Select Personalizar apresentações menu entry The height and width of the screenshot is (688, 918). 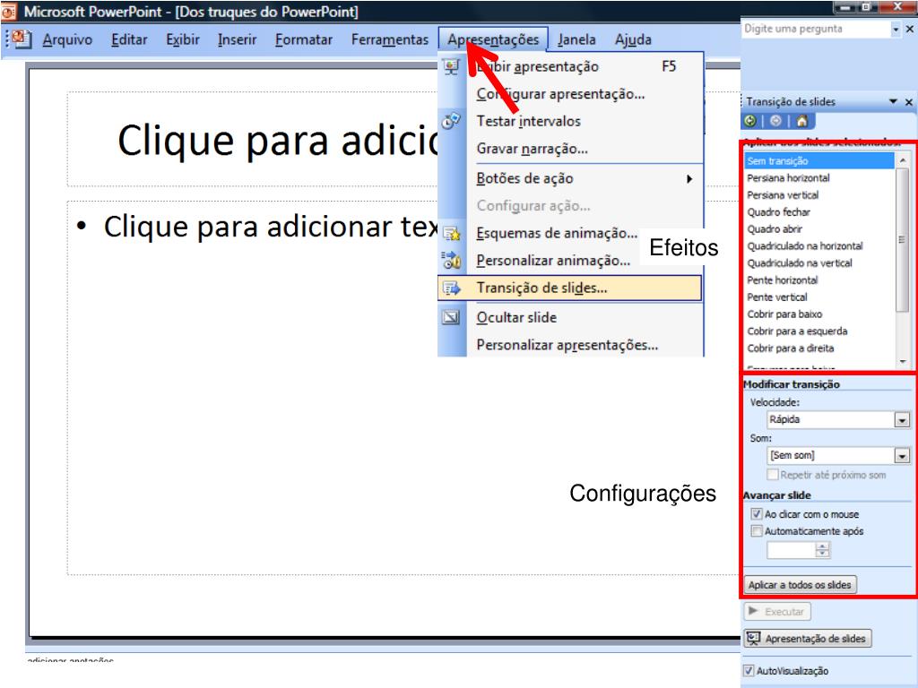(570, 345)
